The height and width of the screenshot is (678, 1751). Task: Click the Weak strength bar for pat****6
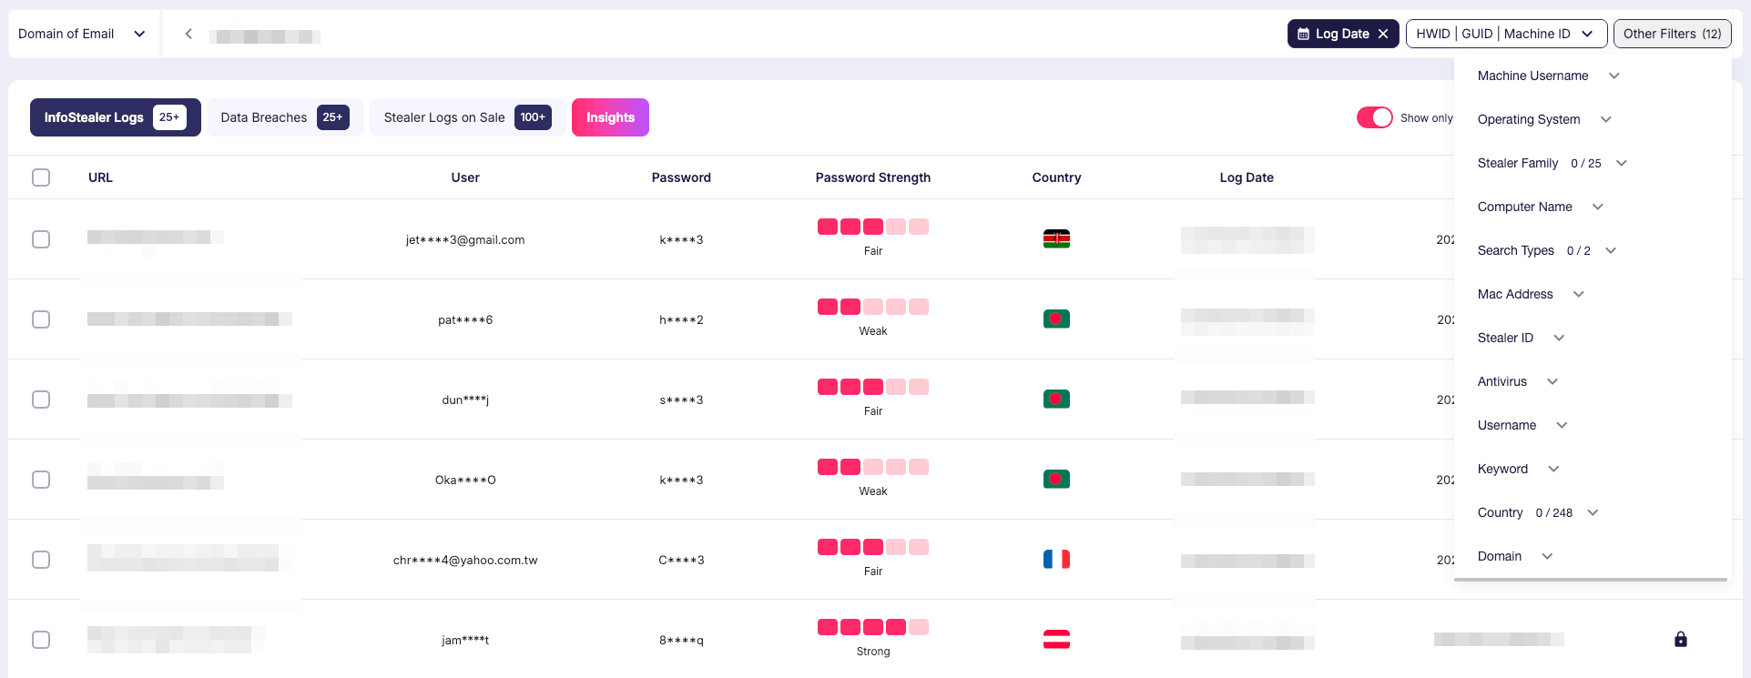click(x=873, y=307)
